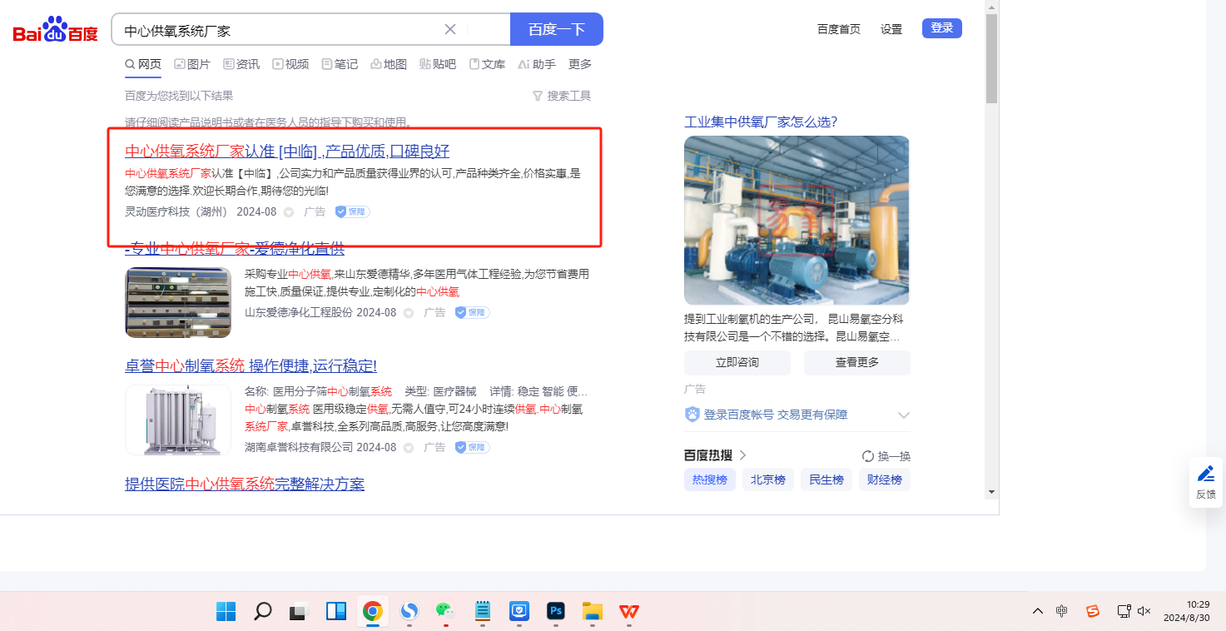This screenshot has height=631, width=1226.
Task: Click the 百度一下 search button
Action: click(557, 29)
